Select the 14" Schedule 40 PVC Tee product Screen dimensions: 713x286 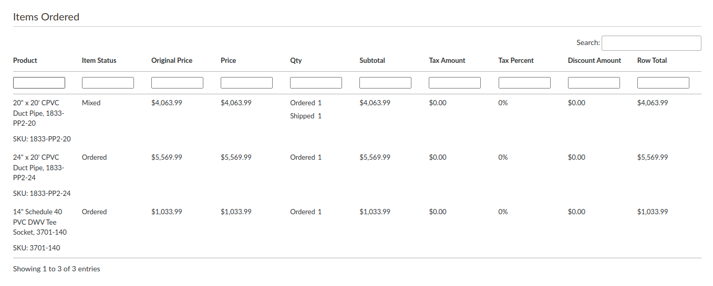[40, 222]
